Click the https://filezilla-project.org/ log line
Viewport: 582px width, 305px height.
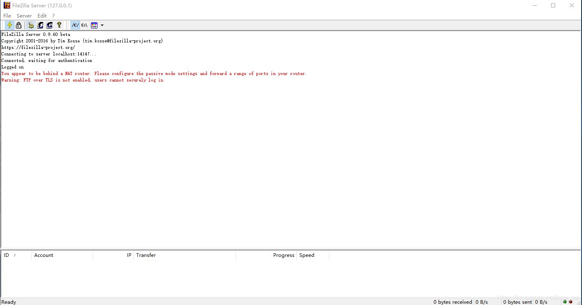tap(38, 47)
